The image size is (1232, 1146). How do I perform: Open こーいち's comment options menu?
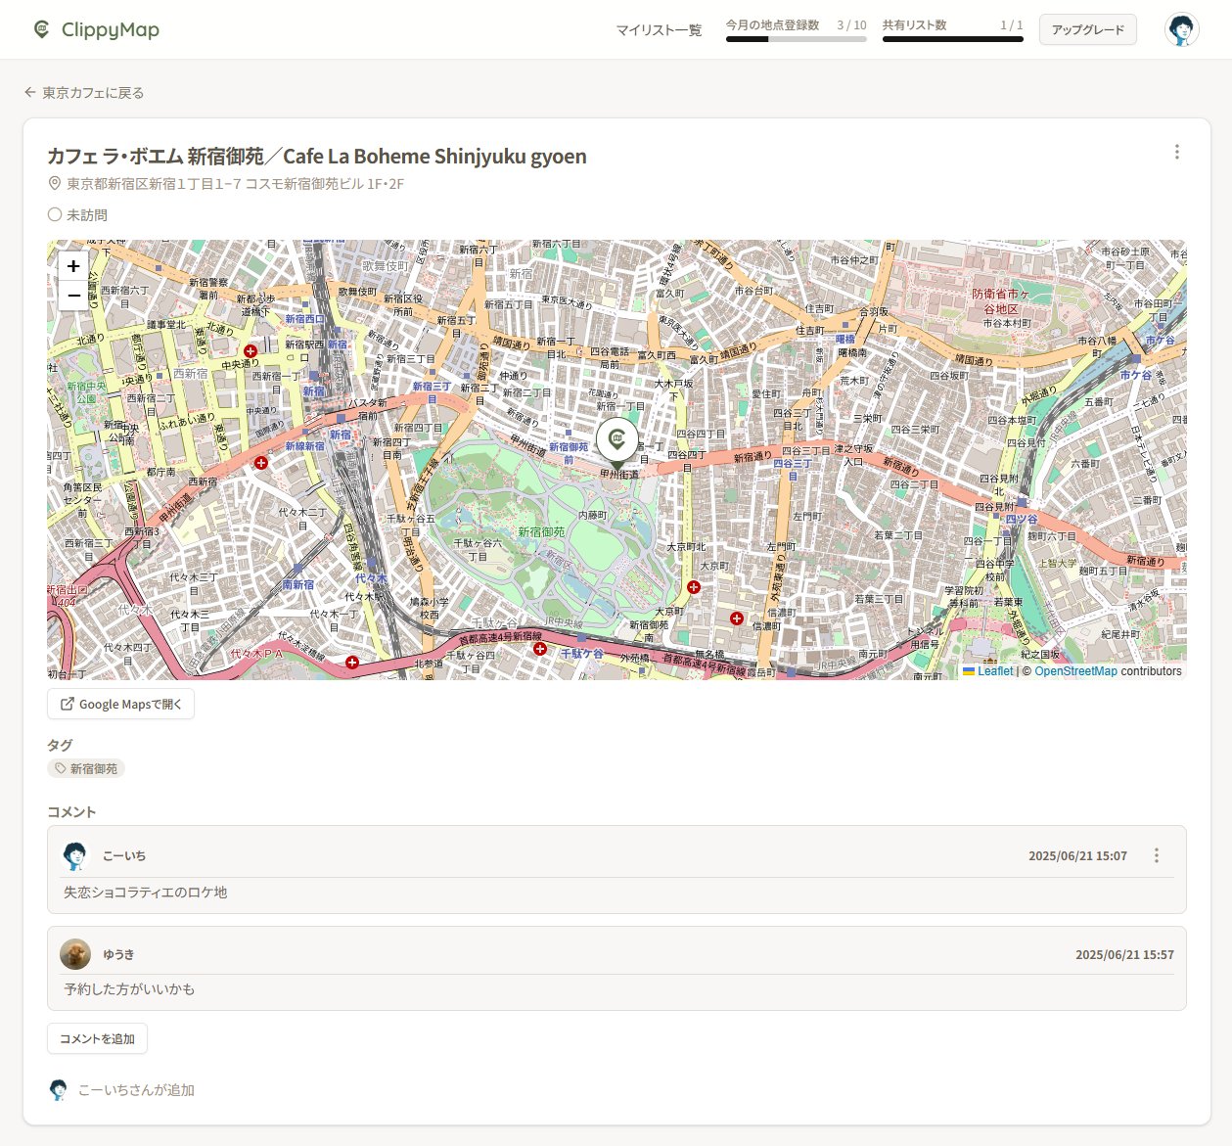1156,855
